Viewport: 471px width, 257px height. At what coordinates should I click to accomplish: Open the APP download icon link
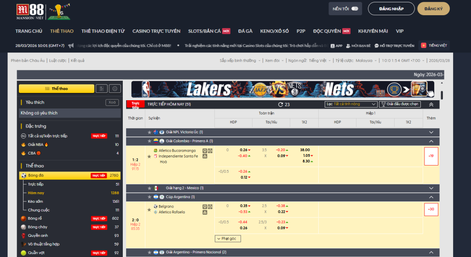[336, 46]
